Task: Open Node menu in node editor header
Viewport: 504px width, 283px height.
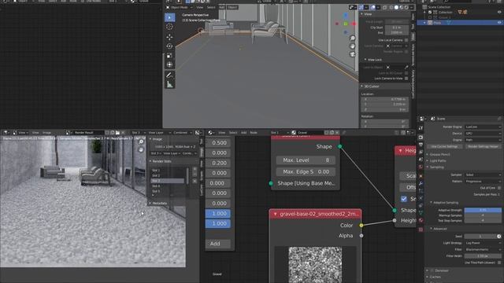Action: coord(254,133)
